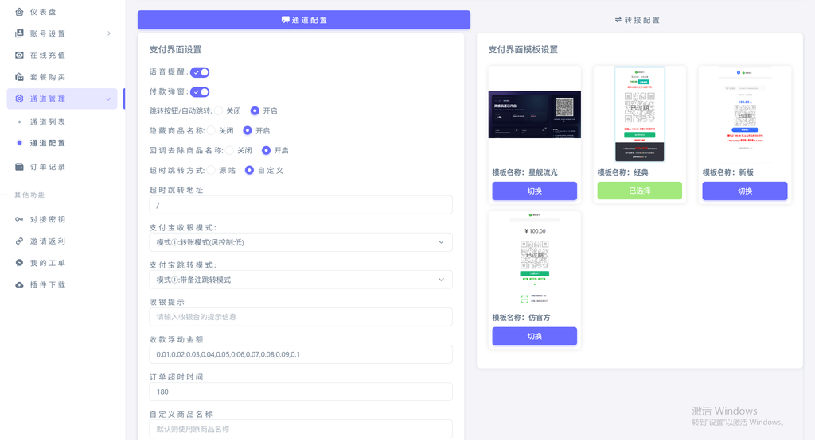The width and height of the screenshot is (815, 440).
Task: Click the 超时跳转地址 input field
Action: pos(301,205)
